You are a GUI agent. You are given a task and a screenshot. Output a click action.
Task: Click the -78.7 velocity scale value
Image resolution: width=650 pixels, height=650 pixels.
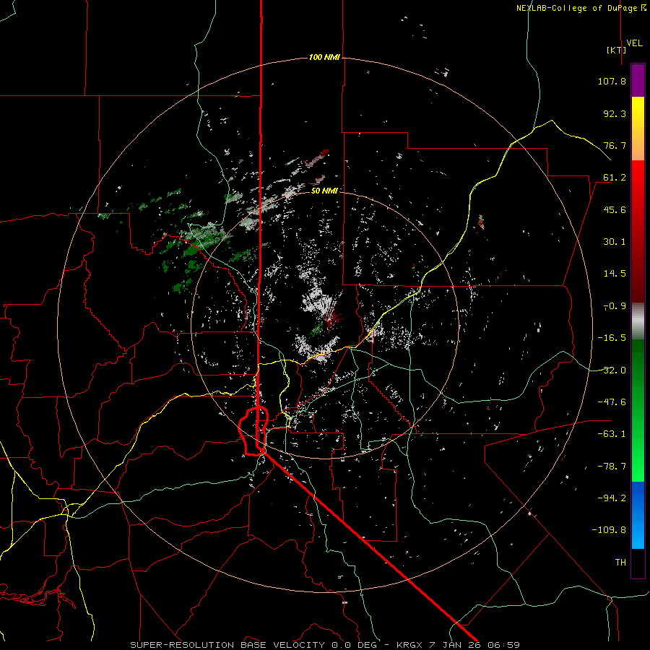(612, 467)
